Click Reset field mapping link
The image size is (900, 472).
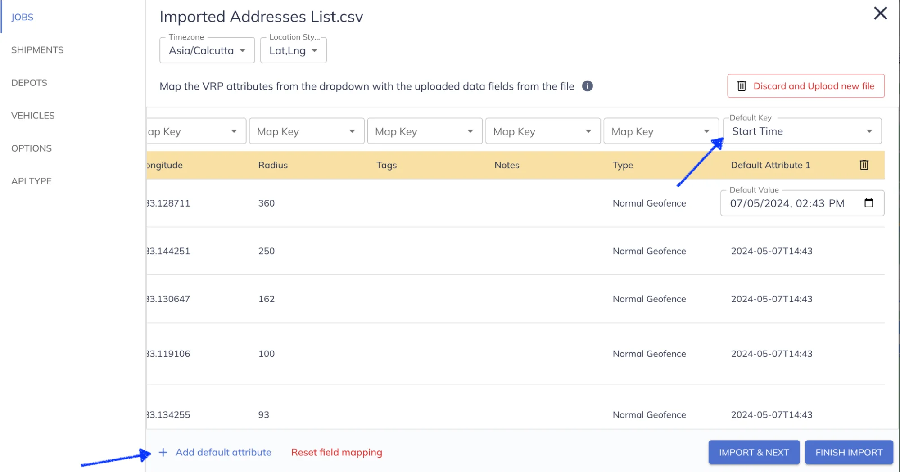pyautogui.click(x=336, y=452)
